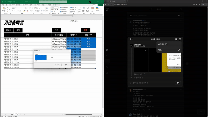Click the Threads logo in the sidebar
This screenshot has width=208, height=117.
107,9
